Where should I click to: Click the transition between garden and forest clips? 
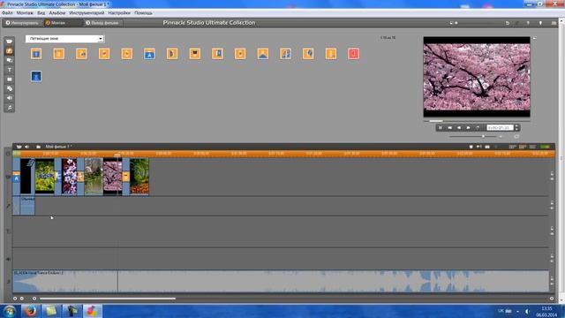tap(125, 177)
